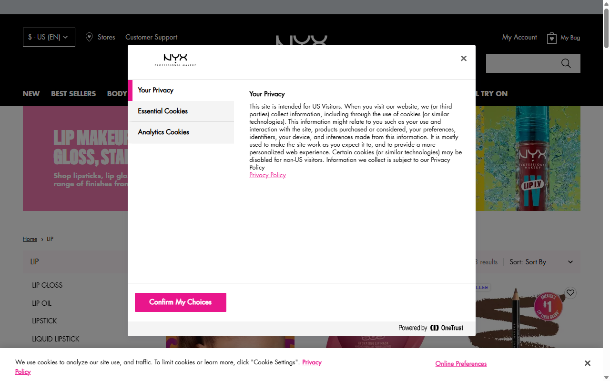Image resolution: width=610 pixels, height=381 pixels.
Task: Click the NYX Professional Makeup dialog logo
Action: coord(175,60)
